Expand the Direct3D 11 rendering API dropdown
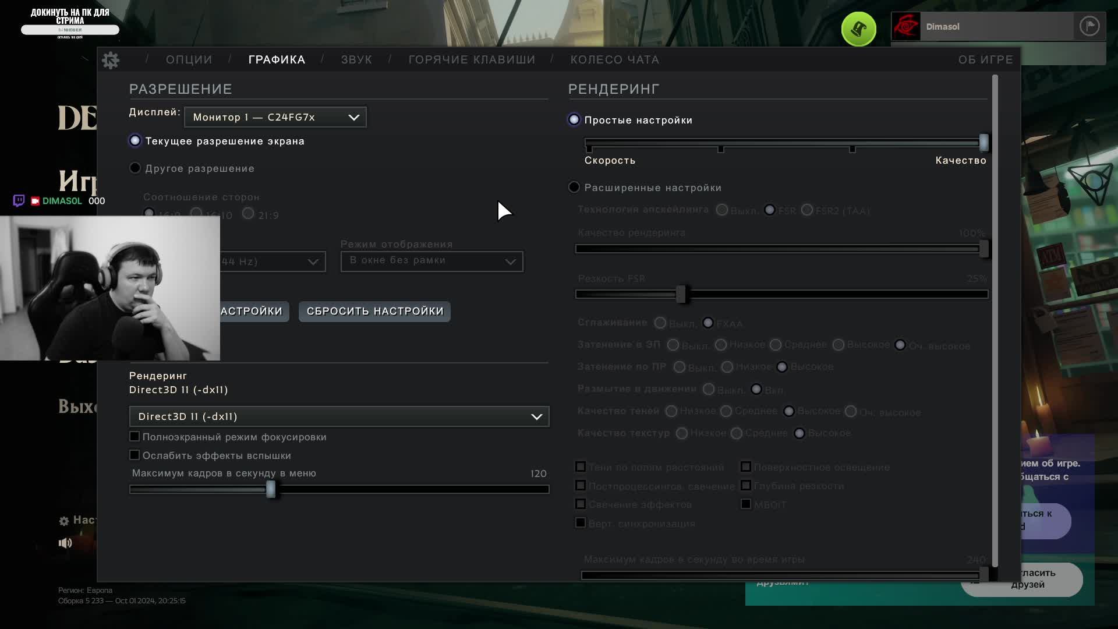The image size is (1118, 629). [x=339, y=416]
